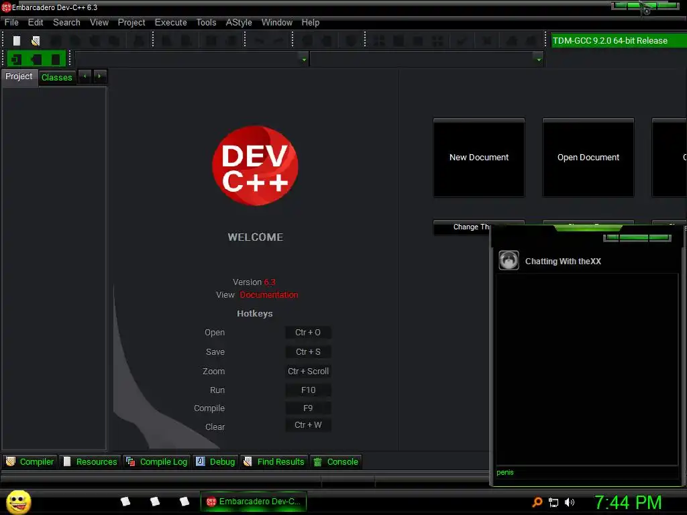Click the Compiler tab icon at bottom

(x=11, y=461)
